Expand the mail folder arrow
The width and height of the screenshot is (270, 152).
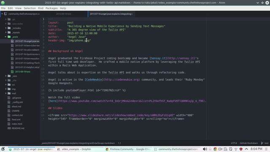6,93
